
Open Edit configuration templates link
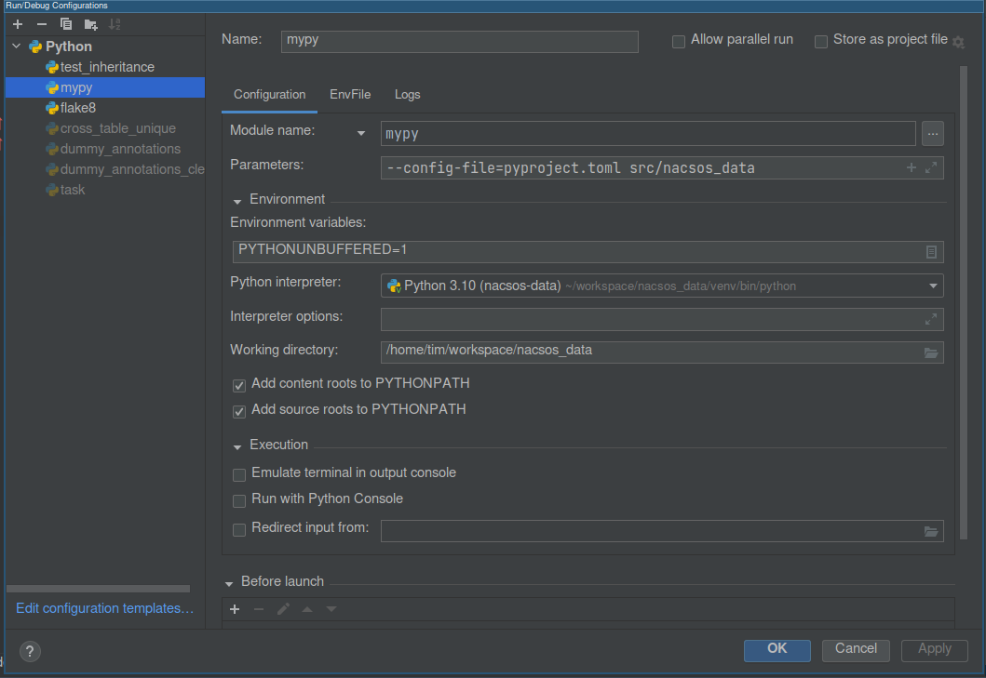pyautogui.click(x=104, y=608)
